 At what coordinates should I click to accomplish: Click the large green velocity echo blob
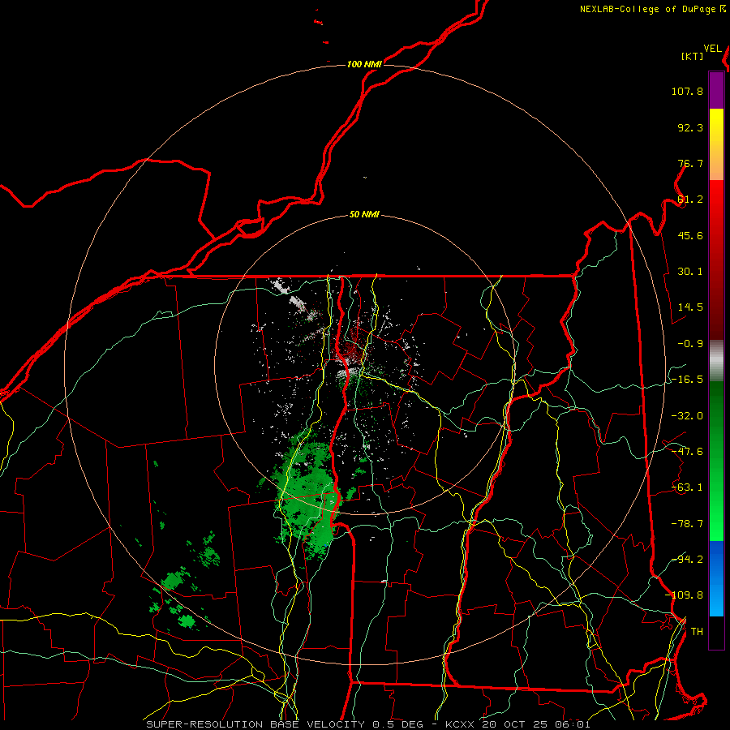point(307,492)
